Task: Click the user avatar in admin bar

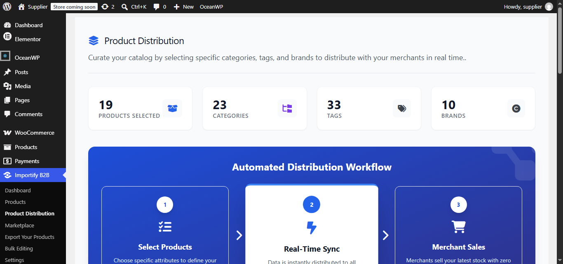Action: (x=549, y=7)
